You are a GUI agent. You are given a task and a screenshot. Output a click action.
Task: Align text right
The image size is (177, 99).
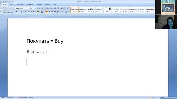click(52, 12)
